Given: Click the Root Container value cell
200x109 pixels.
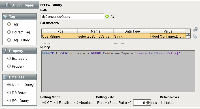Looking at the screenshot, I should coord(168,36).
